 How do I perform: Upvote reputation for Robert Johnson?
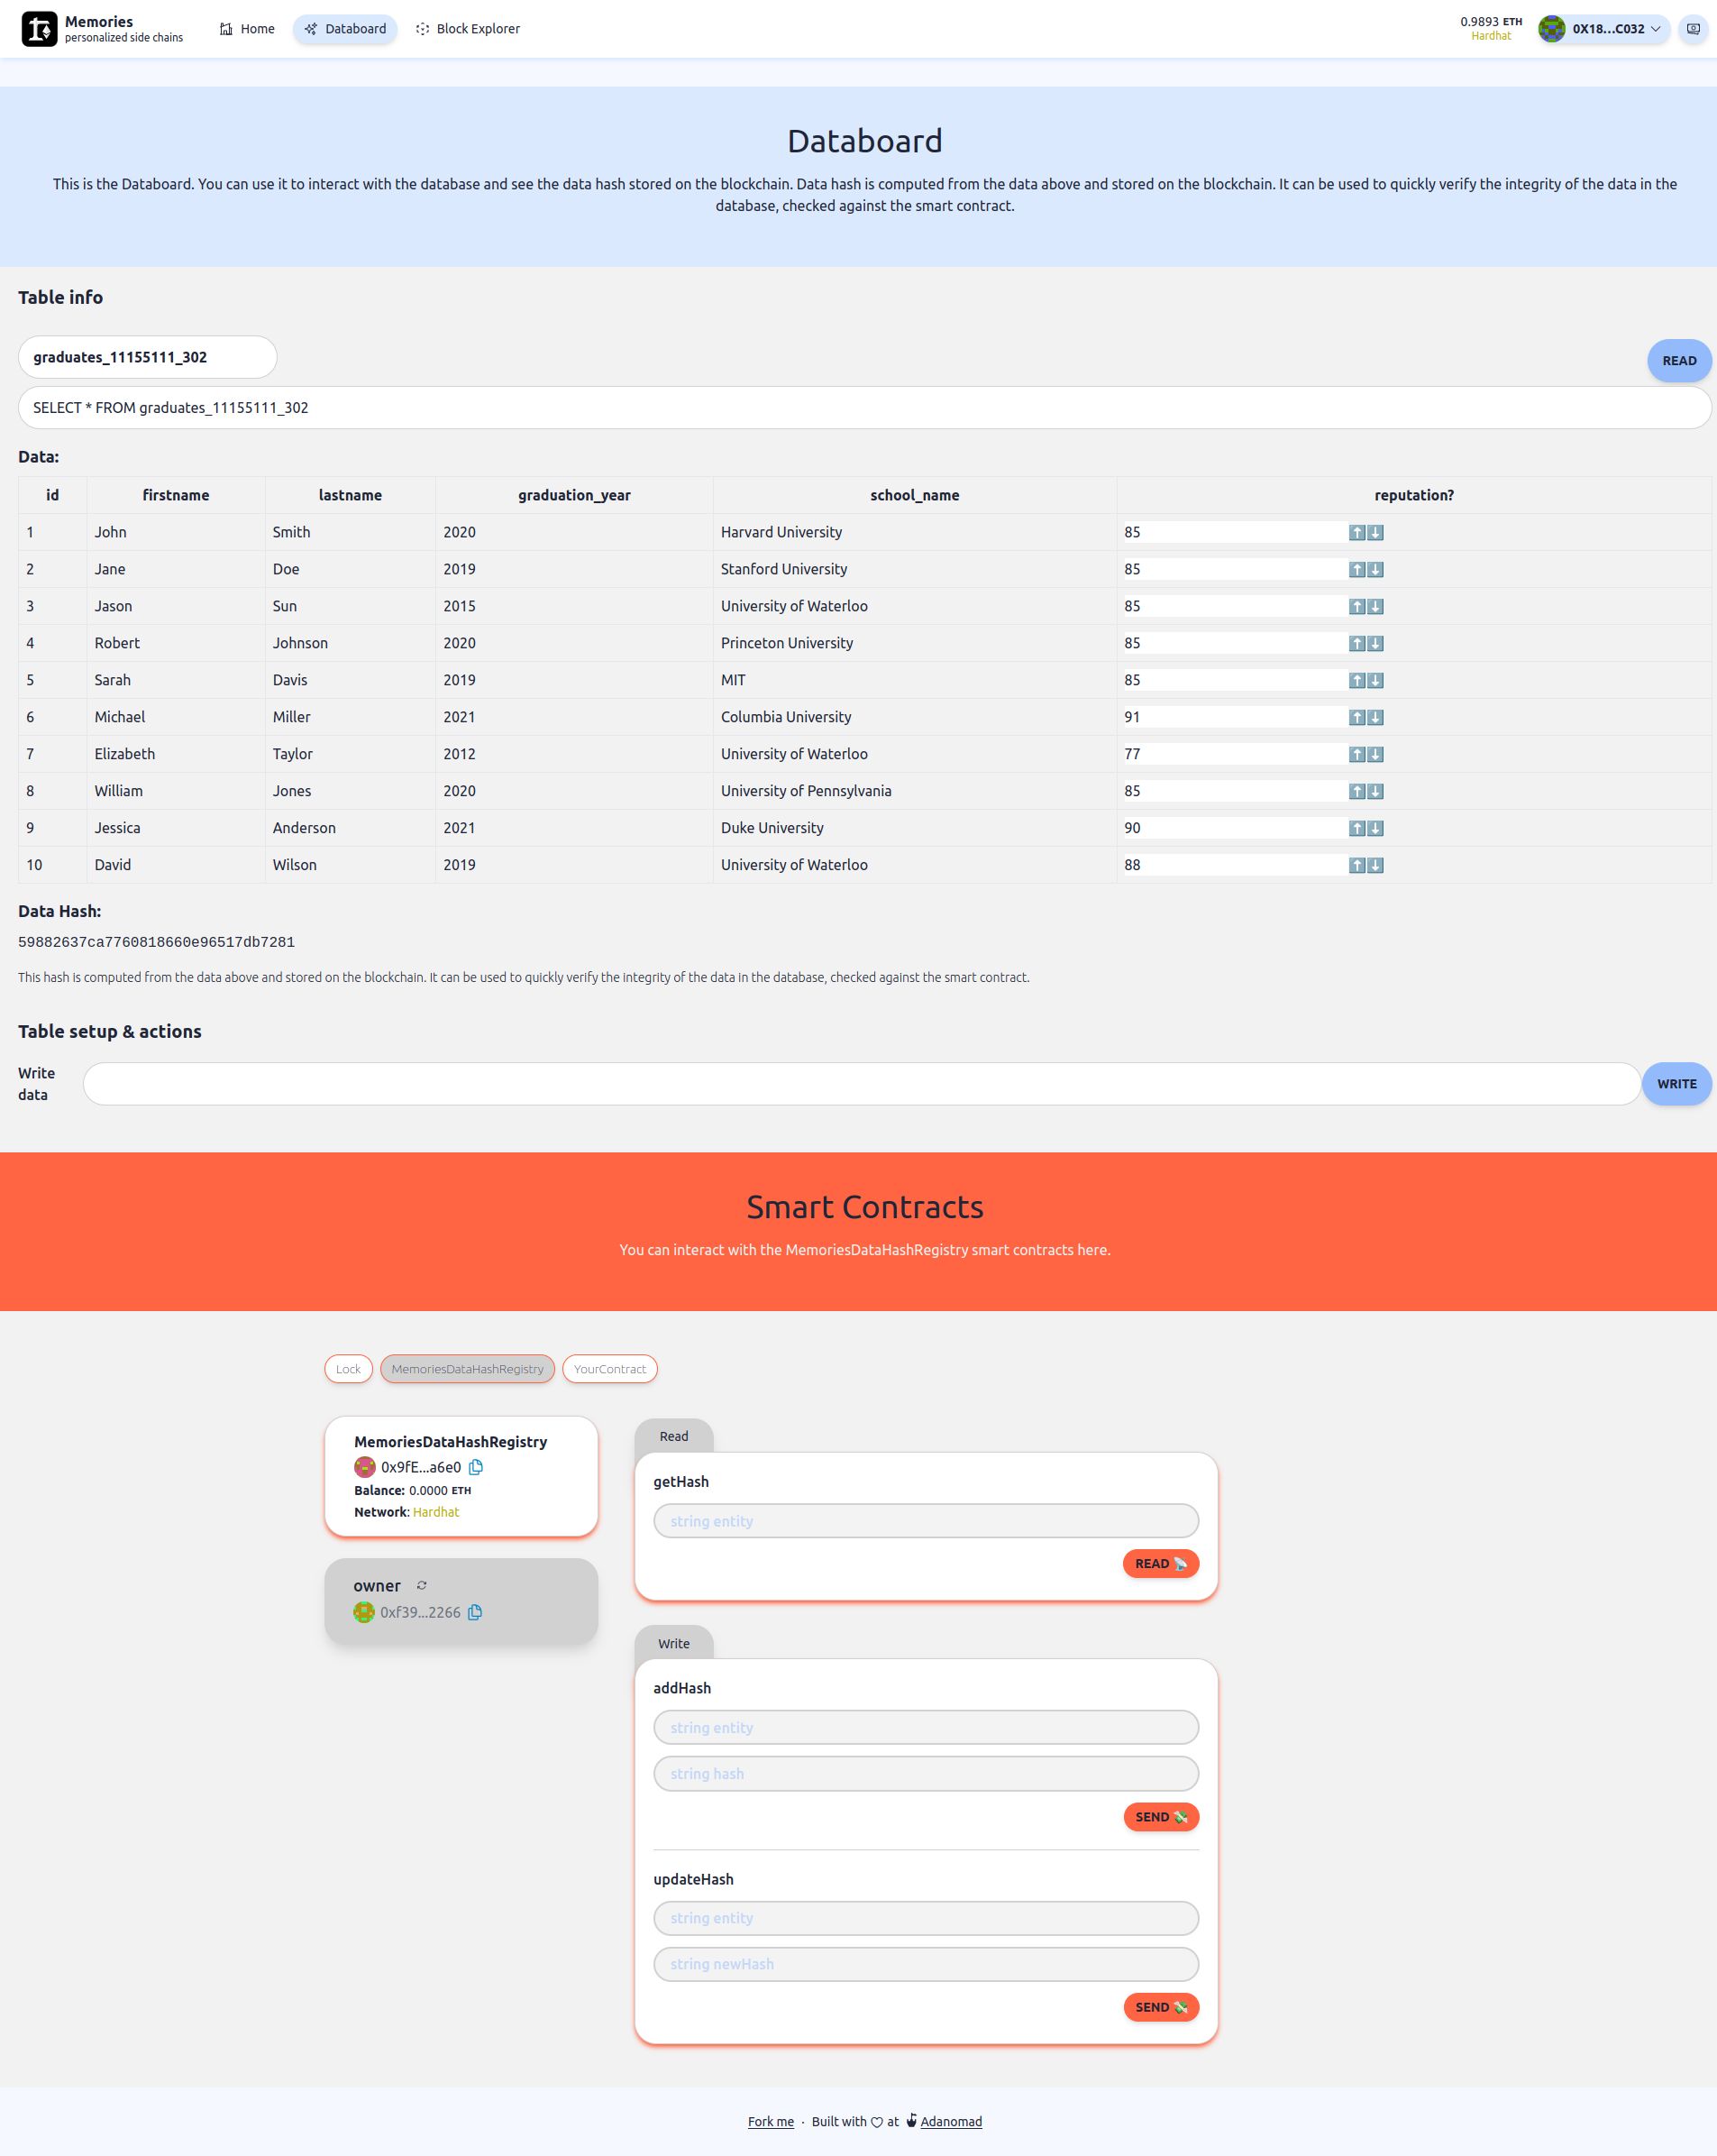click(1357, 644)
